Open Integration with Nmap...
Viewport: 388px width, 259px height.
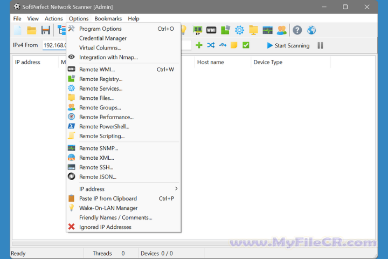(123, 57)
